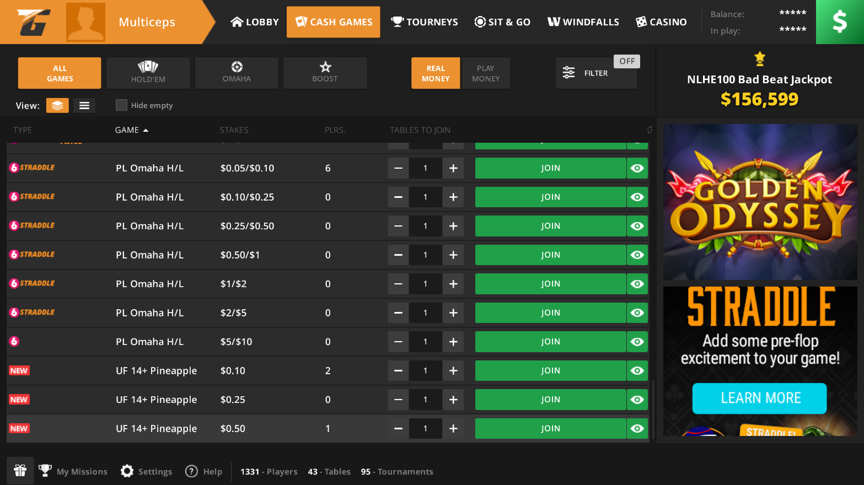Open the green dollar cashier icon
The height and width of the screenshot is (485, 864).
(839, 22)
